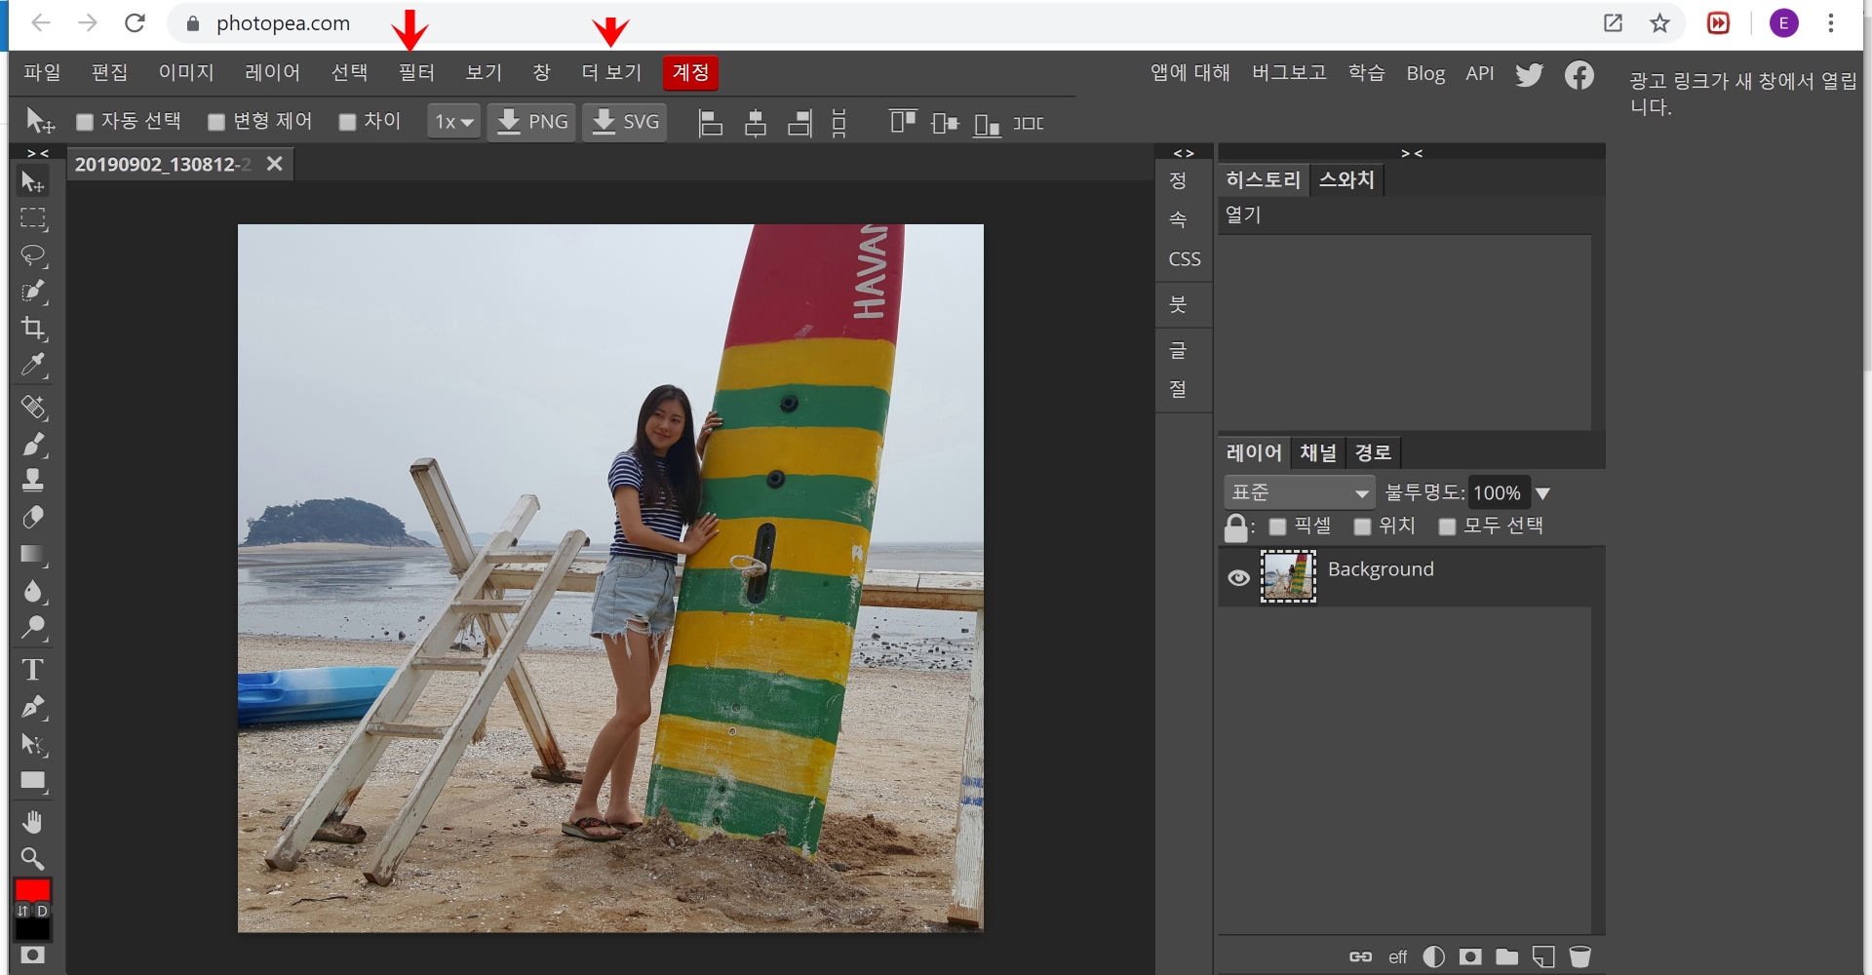Click the black background color swatch

click(32, 929)
